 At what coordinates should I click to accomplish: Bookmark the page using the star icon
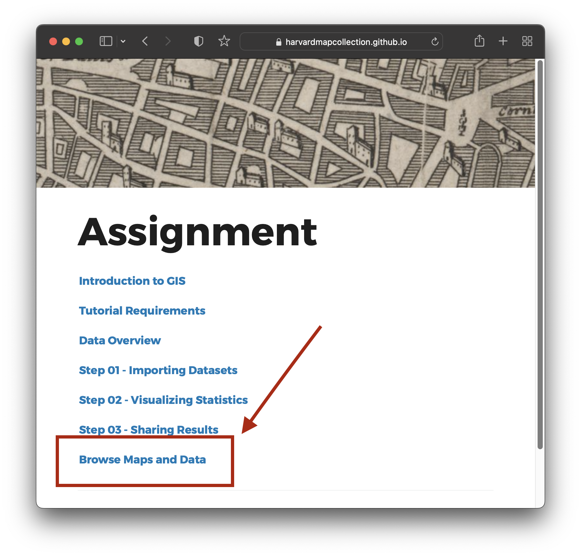[x=224, y=41]
